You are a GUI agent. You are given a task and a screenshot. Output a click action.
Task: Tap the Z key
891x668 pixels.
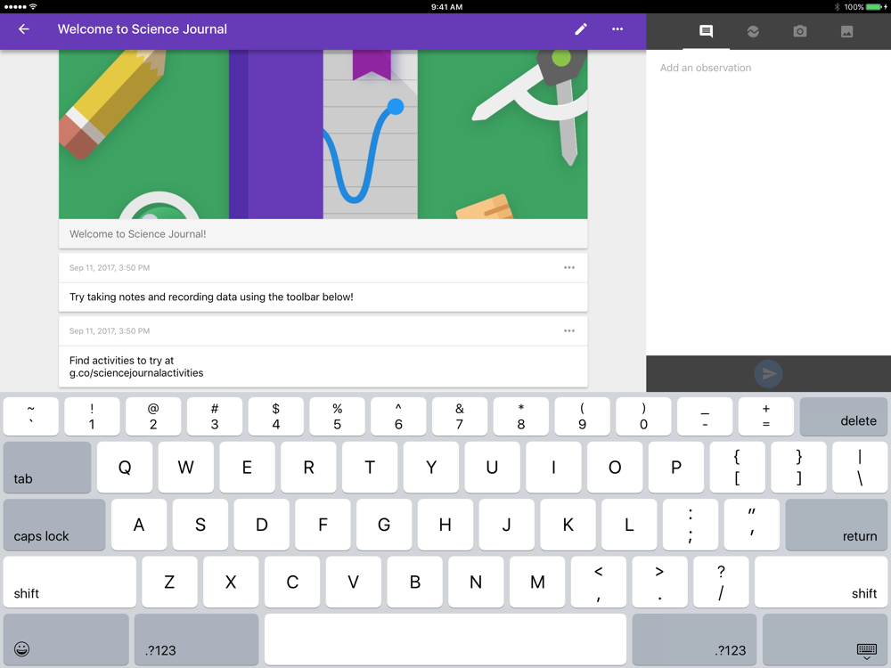[169, 582]
